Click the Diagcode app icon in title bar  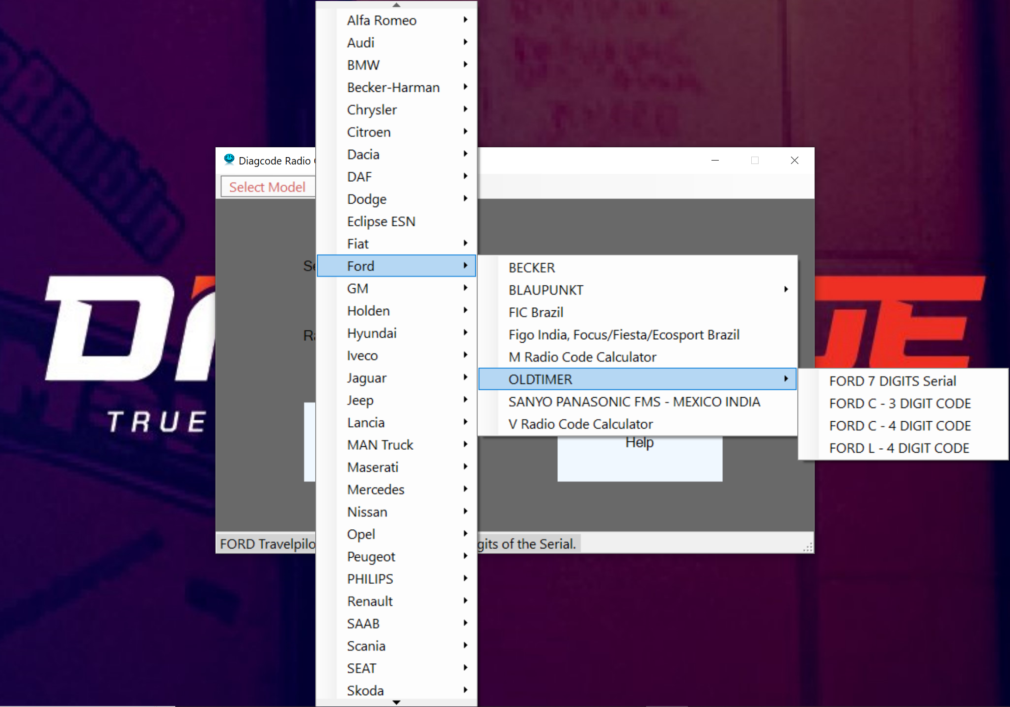point(229,160)
